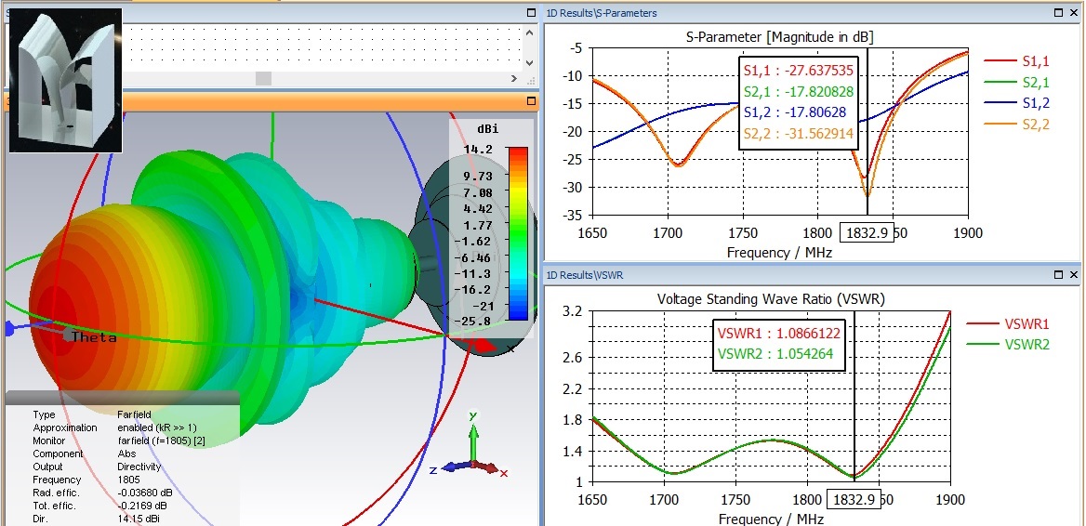
Task: Click the antenna model thumbnail image
Action: pyautogui.click(x=66, y=80)
